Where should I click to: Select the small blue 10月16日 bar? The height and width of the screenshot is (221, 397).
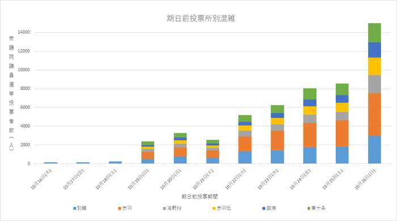50,163
